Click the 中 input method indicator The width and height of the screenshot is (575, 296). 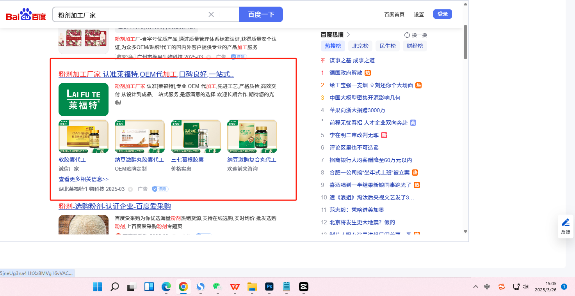click(x=487, y=287)
